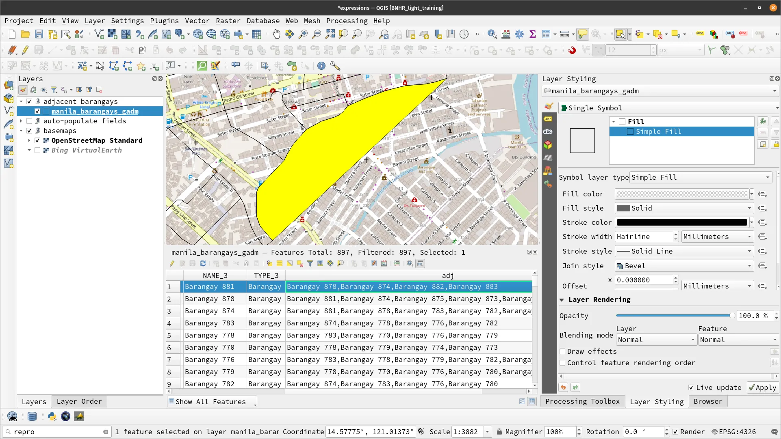Click the Save Project floppy icon
This screenshot has width=781, height=439.
tap(39, 34)
